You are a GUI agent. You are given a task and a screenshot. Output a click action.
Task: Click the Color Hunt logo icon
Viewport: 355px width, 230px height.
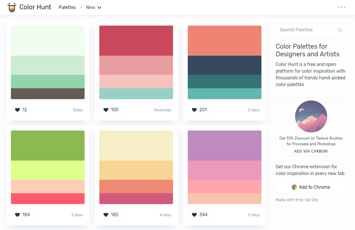pos(12,7)
